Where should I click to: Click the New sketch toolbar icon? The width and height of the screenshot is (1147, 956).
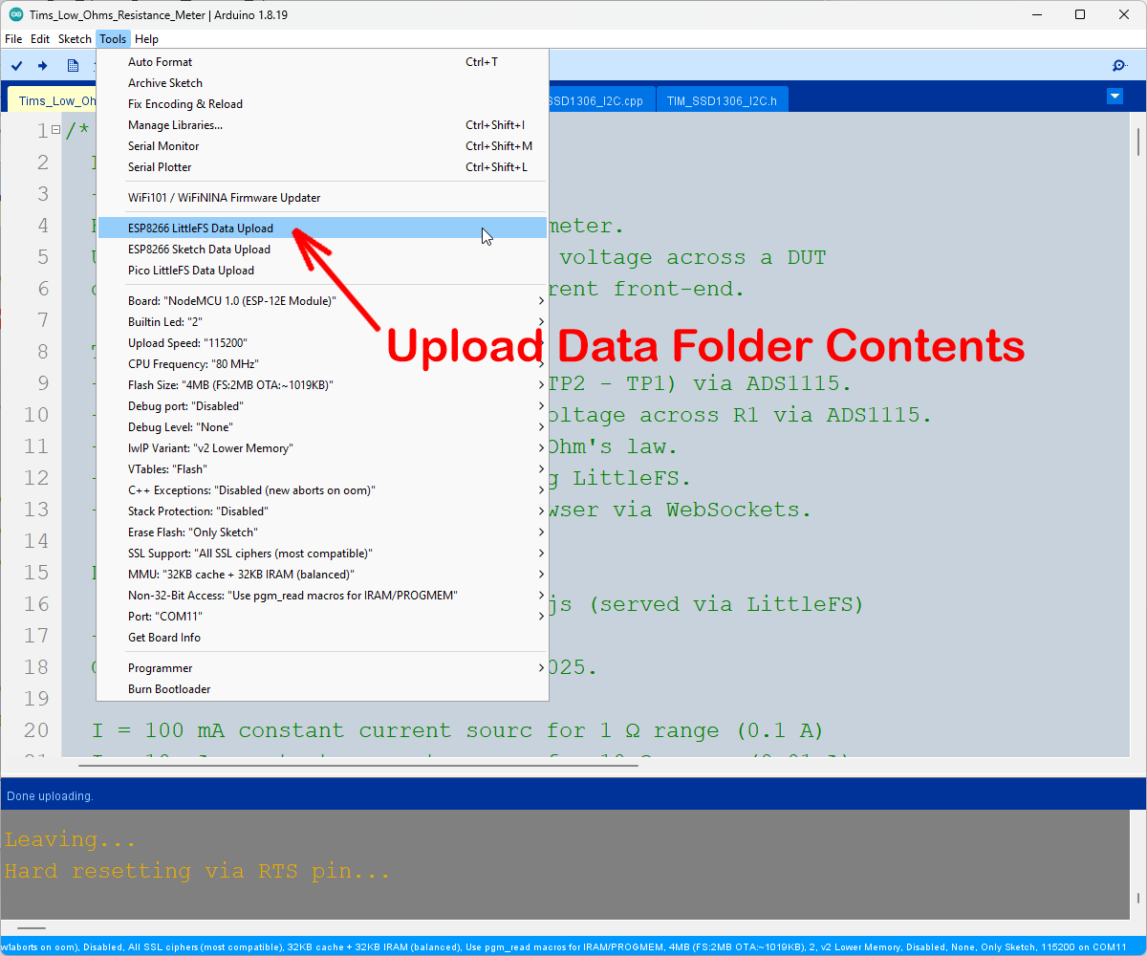[73, 65]
